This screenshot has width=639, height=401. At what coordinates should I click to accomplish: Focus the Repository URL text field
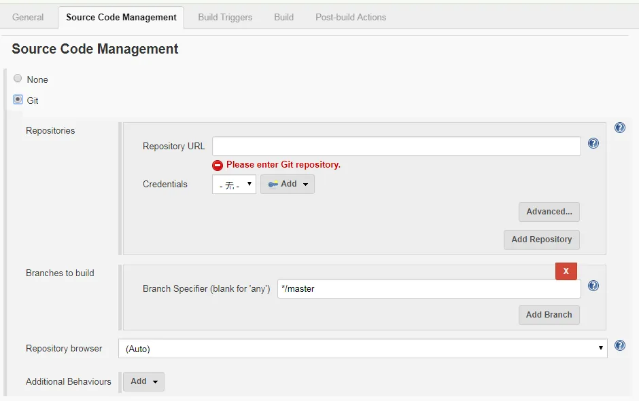pyautogui.click(x=396, y=146)
